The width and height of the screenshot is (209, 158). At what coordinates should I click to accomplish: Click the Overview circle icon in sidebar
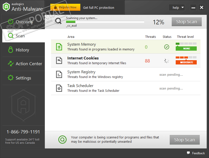pyautogui.click(x=11, y=22)
